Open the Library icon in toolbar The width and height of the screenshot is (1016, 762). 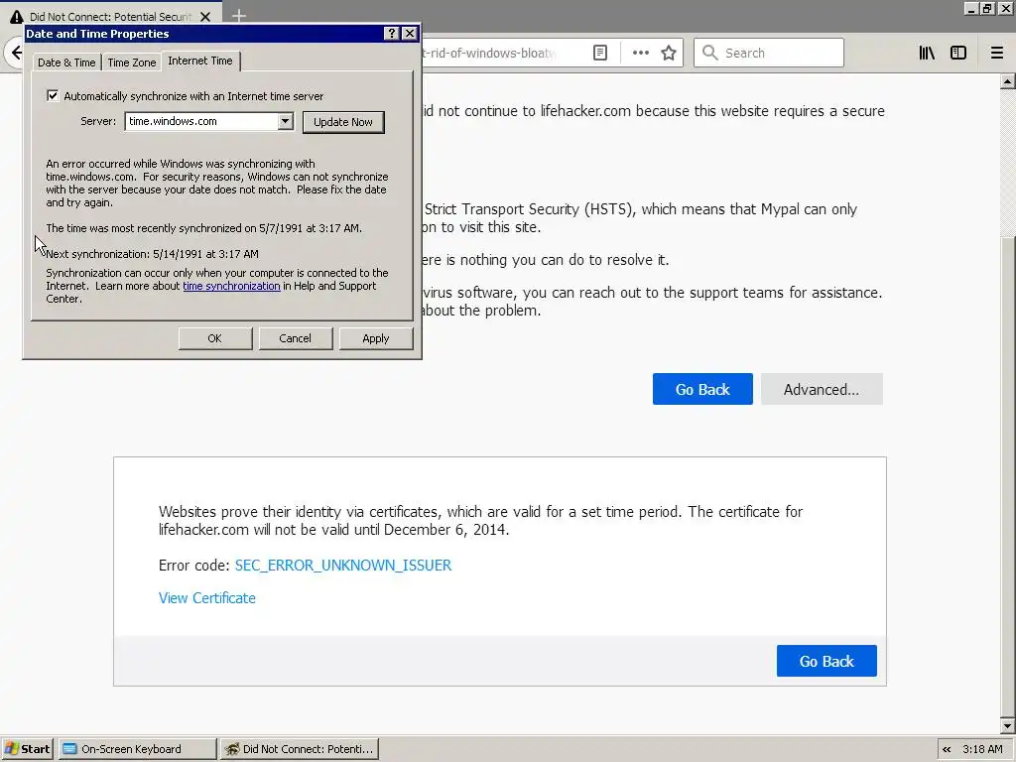tap(927, 53)
